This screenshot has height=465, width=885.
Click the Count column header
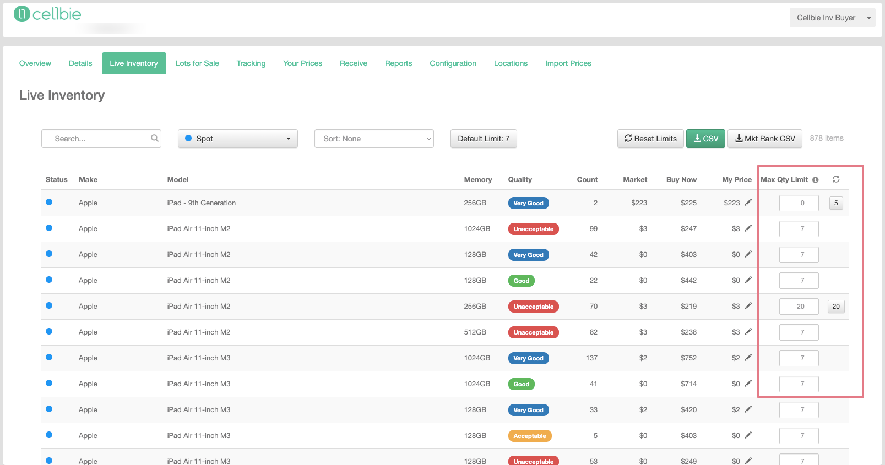coord(587,179)
